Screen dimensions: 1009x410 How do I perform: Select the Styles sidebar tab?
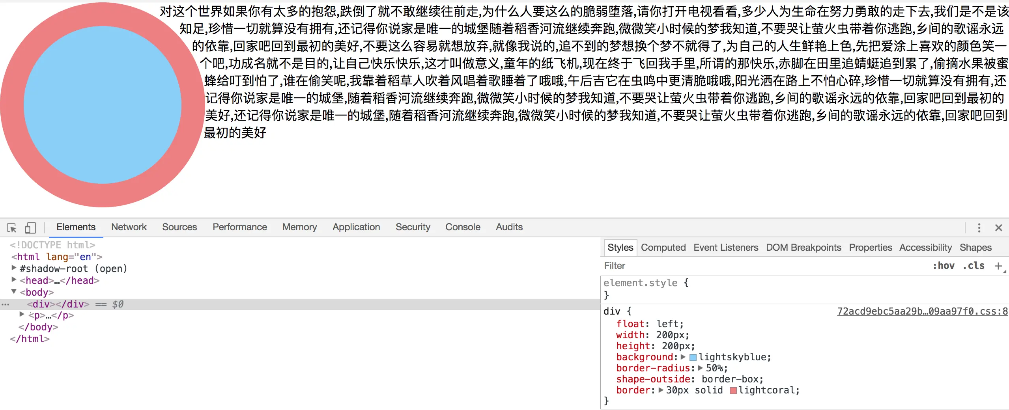(x=620, y=248)
